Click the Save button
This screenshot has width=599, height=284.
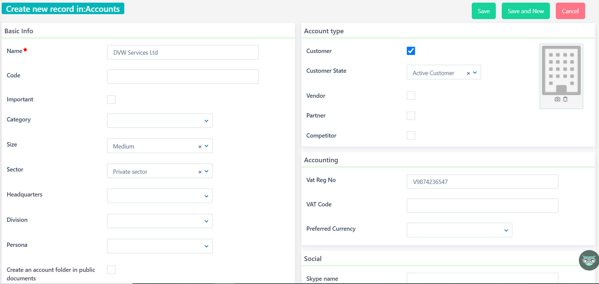pyautogui.click(x=484, y=11)
